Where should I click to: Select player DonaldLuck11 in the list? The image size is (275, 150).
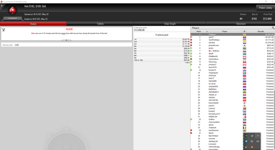[x=233, y=114]
